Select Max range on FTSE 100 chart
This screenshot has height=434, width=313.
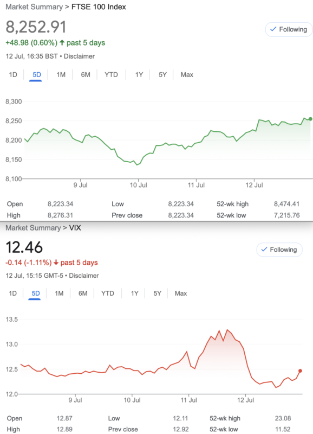187,75
